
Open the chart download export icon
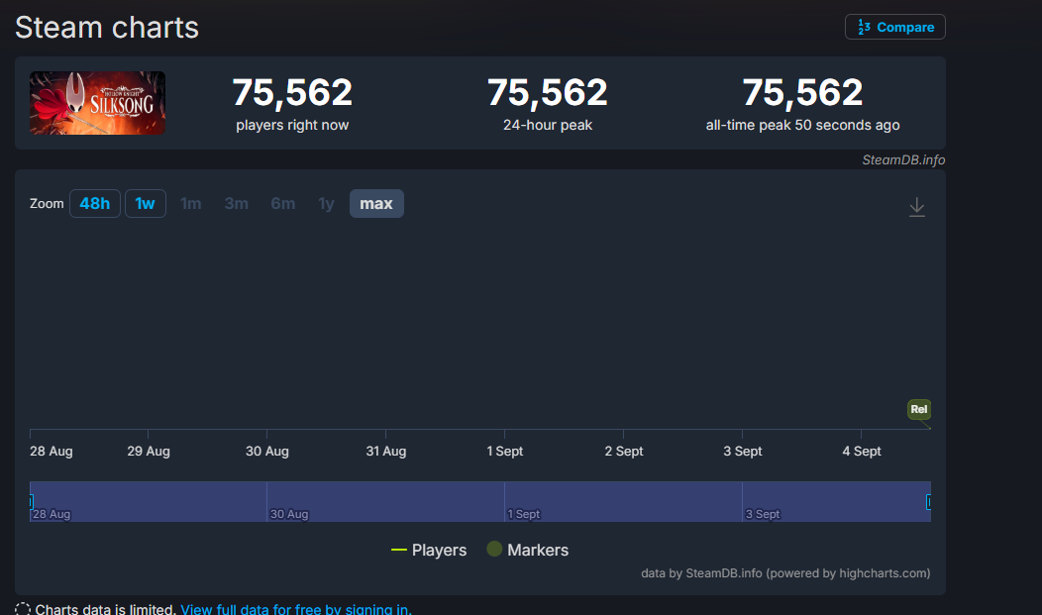(917, 207)
